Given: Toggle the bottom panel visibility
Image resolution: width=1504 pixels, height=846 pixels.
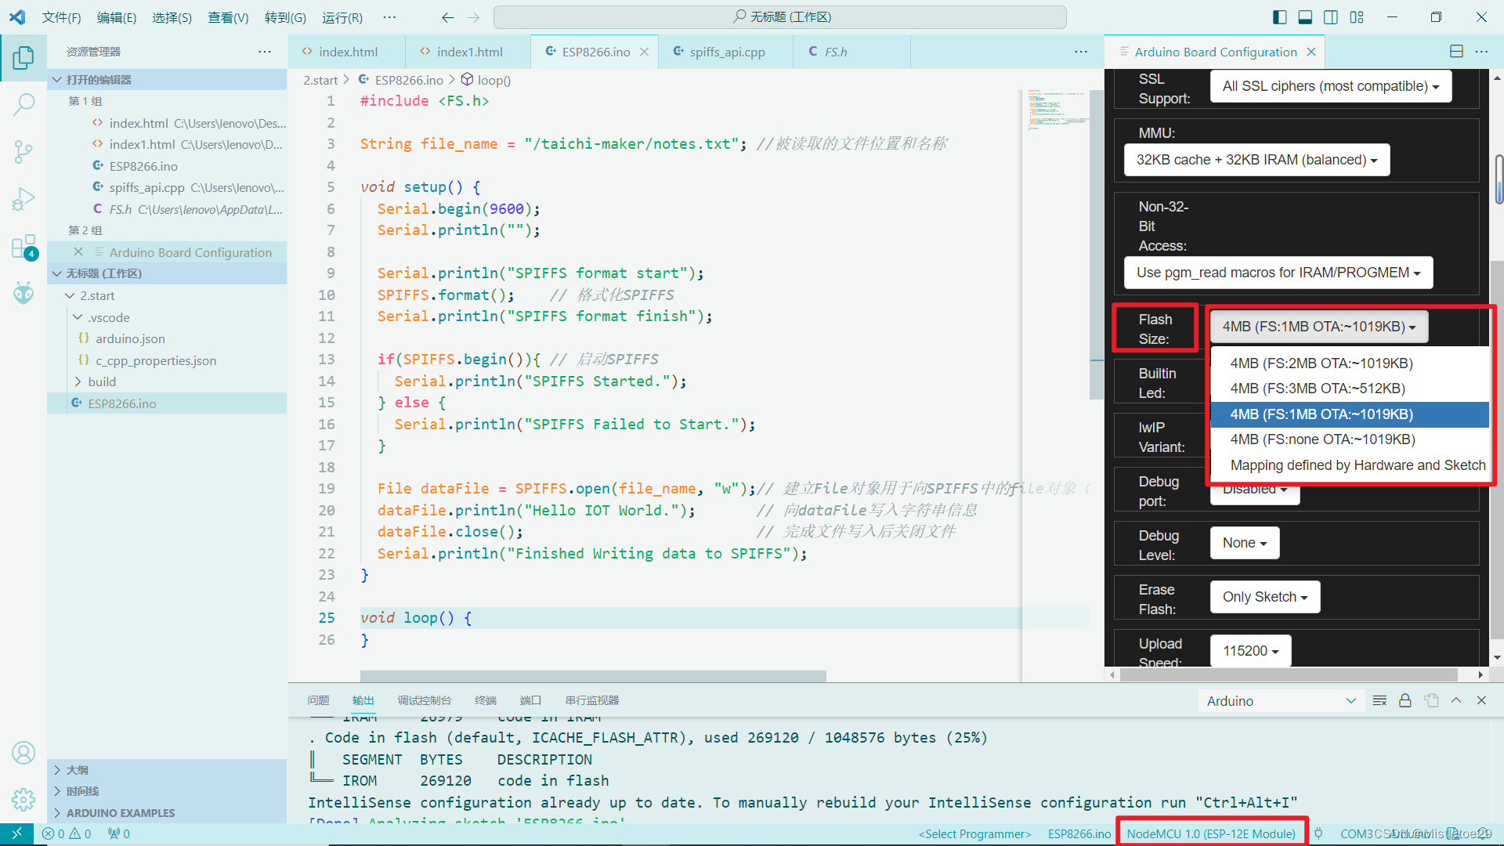Looking at the screenshot, I should pyautogui.click(x=1305, y=16).
